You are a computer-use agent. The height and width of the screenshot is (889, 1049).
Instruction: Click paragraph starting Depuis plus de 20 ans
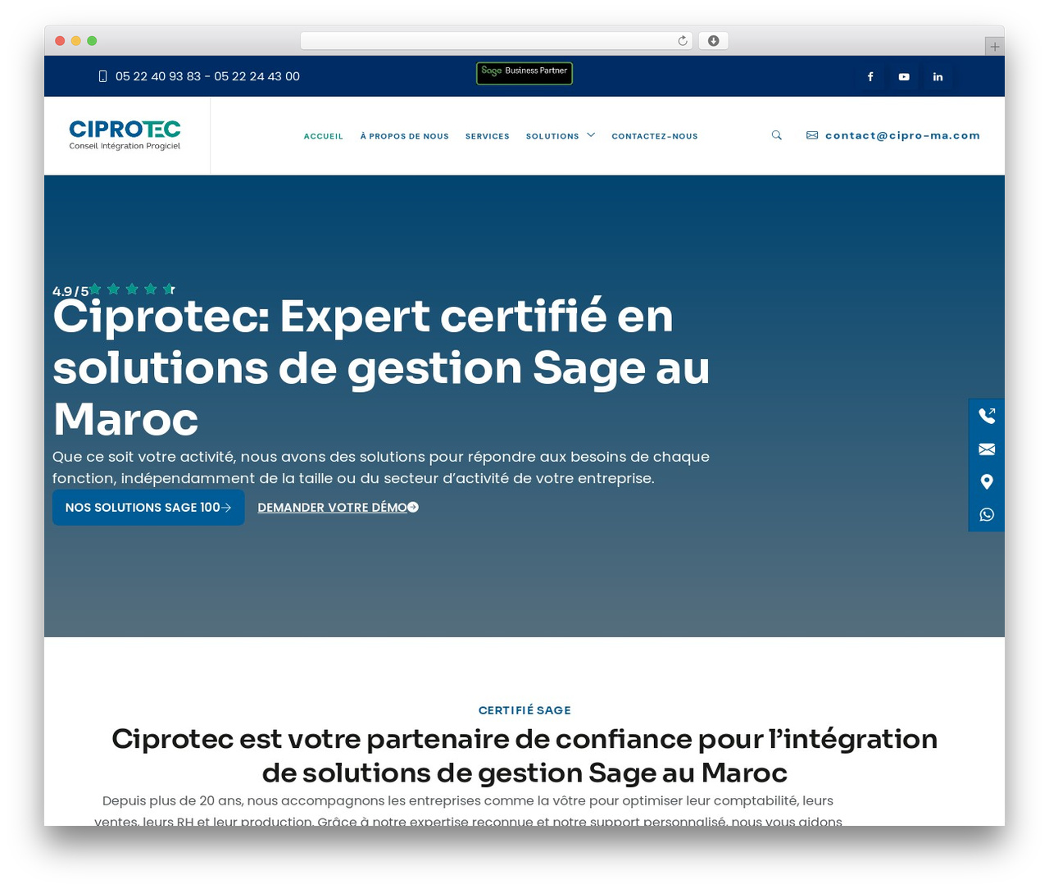468,810
